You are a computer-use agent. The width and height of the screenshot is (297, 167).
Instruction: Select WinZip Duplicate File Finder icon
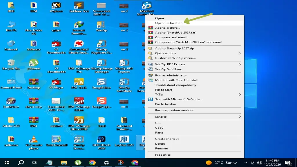pyautogui.click(x=102, y=47)
